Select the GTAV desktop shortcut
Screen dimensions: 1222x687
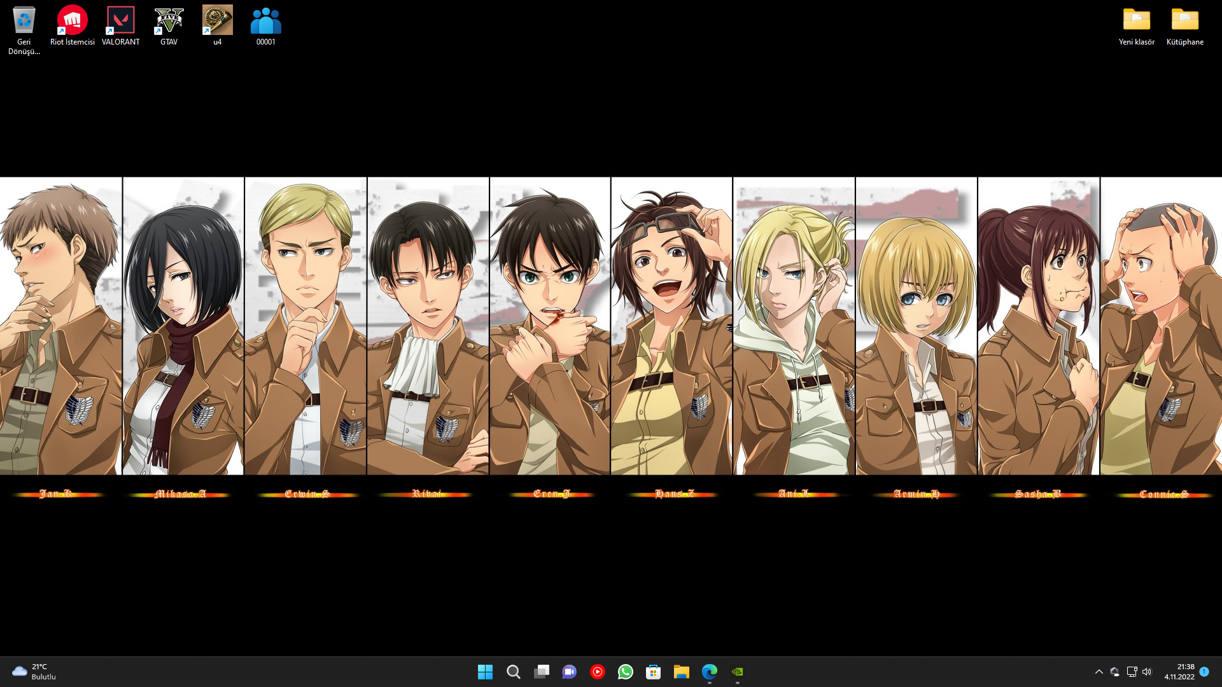click(x=169, y=25)
